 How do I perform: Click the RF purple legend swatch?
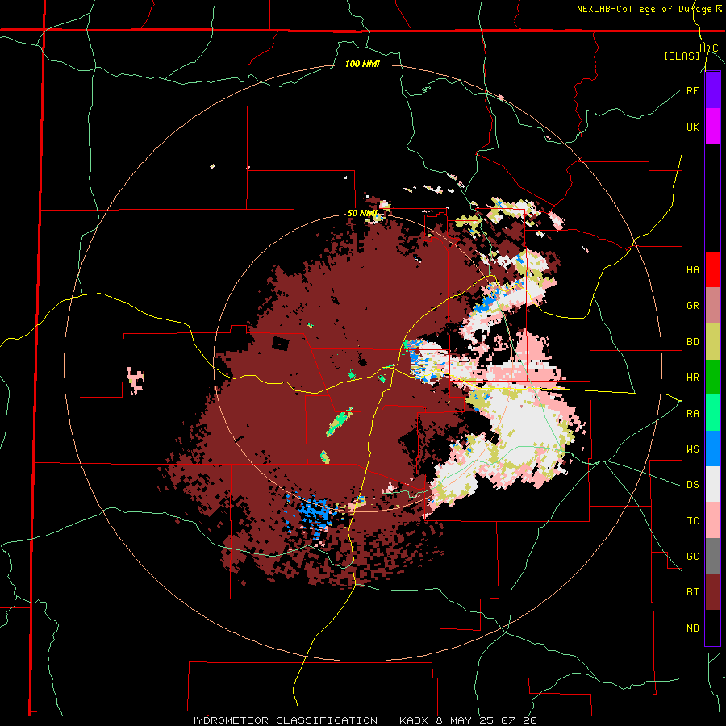tap(712, 90)
